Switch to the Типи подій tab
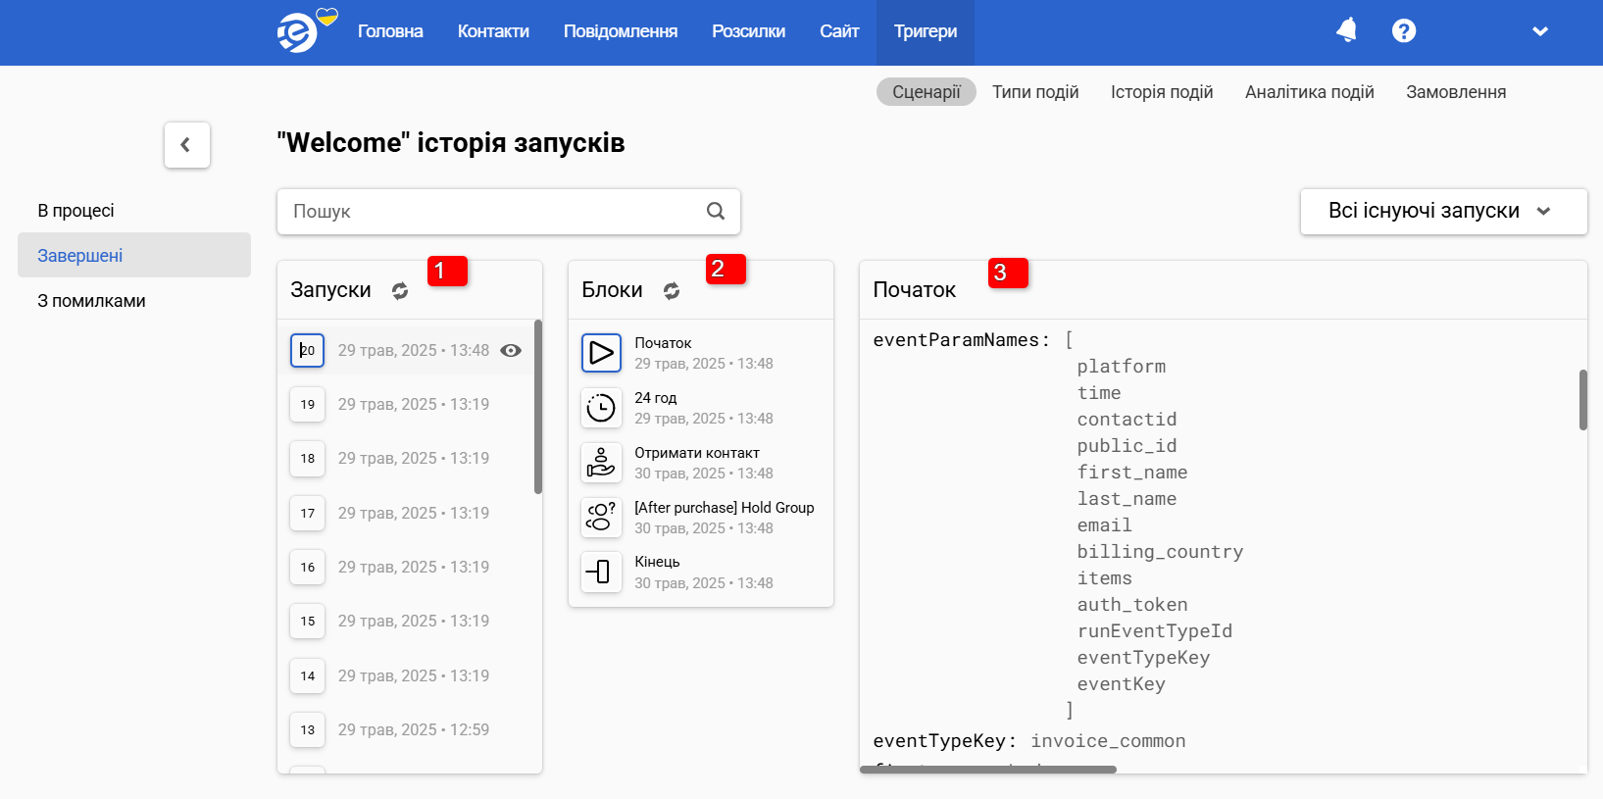Viewport: 1603px width, 799px height. (1035, 92)
